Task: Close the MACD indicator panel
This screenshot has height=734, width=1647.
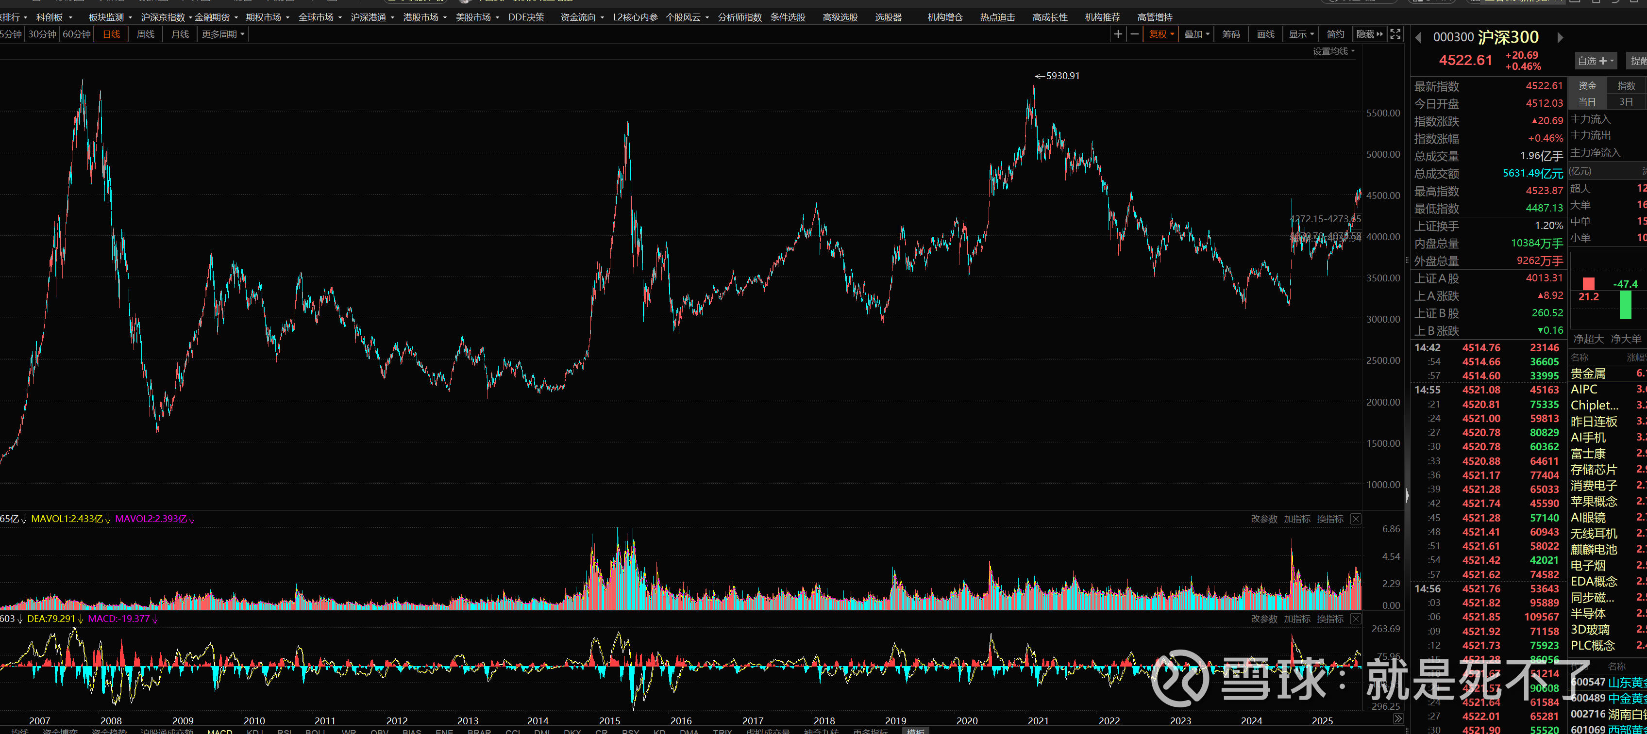Action: click(1356, 619)
